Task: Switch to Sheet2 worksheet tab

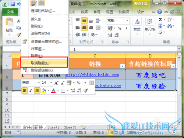Action: coord(53,127)
